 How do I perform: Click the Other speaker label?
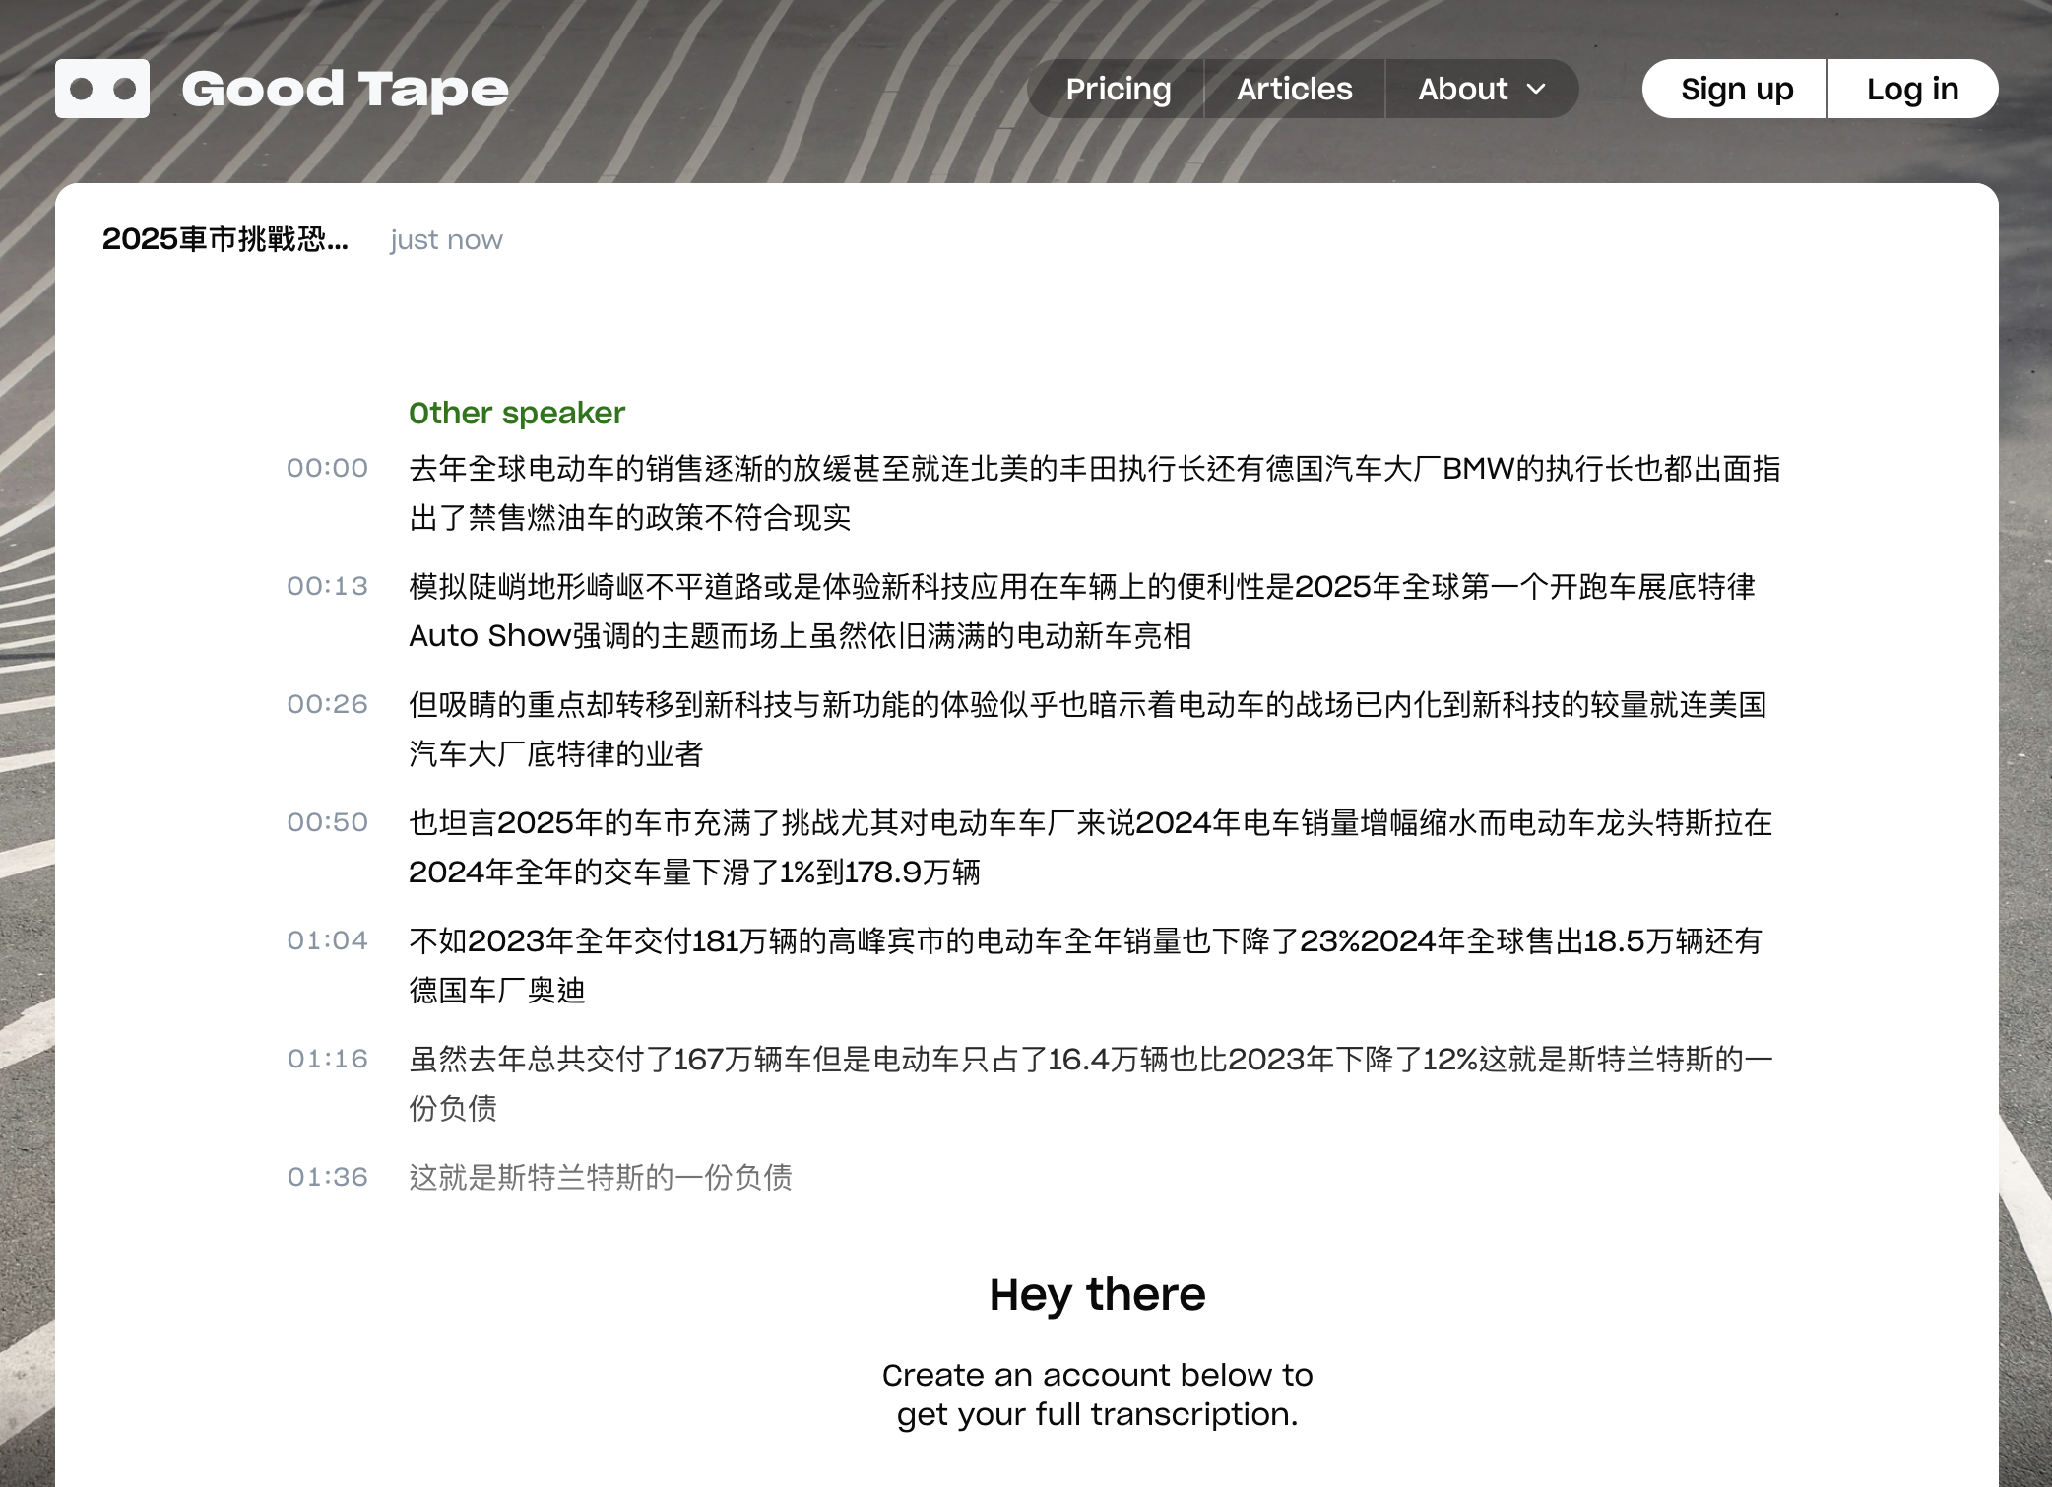pyautogui.click(x=517, y=413)
